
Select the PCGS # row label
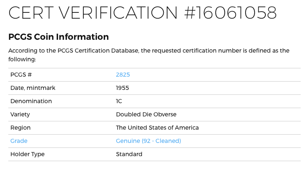[21, 75]
